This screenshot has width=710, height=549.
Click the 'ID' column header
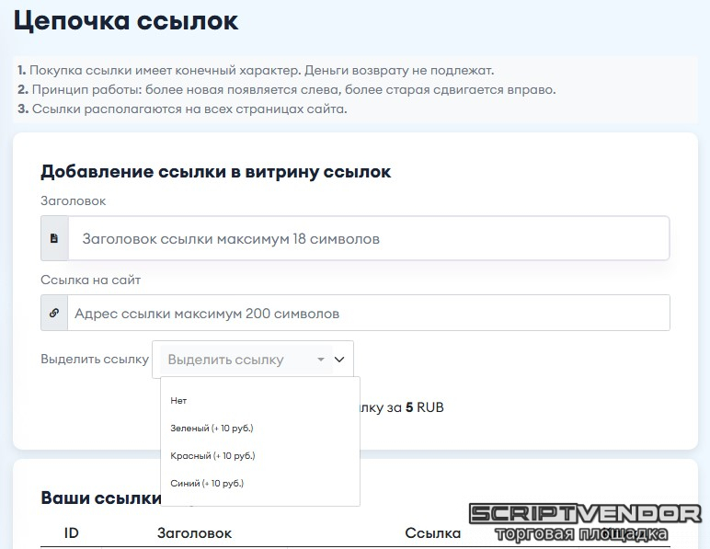pos(71,532)
